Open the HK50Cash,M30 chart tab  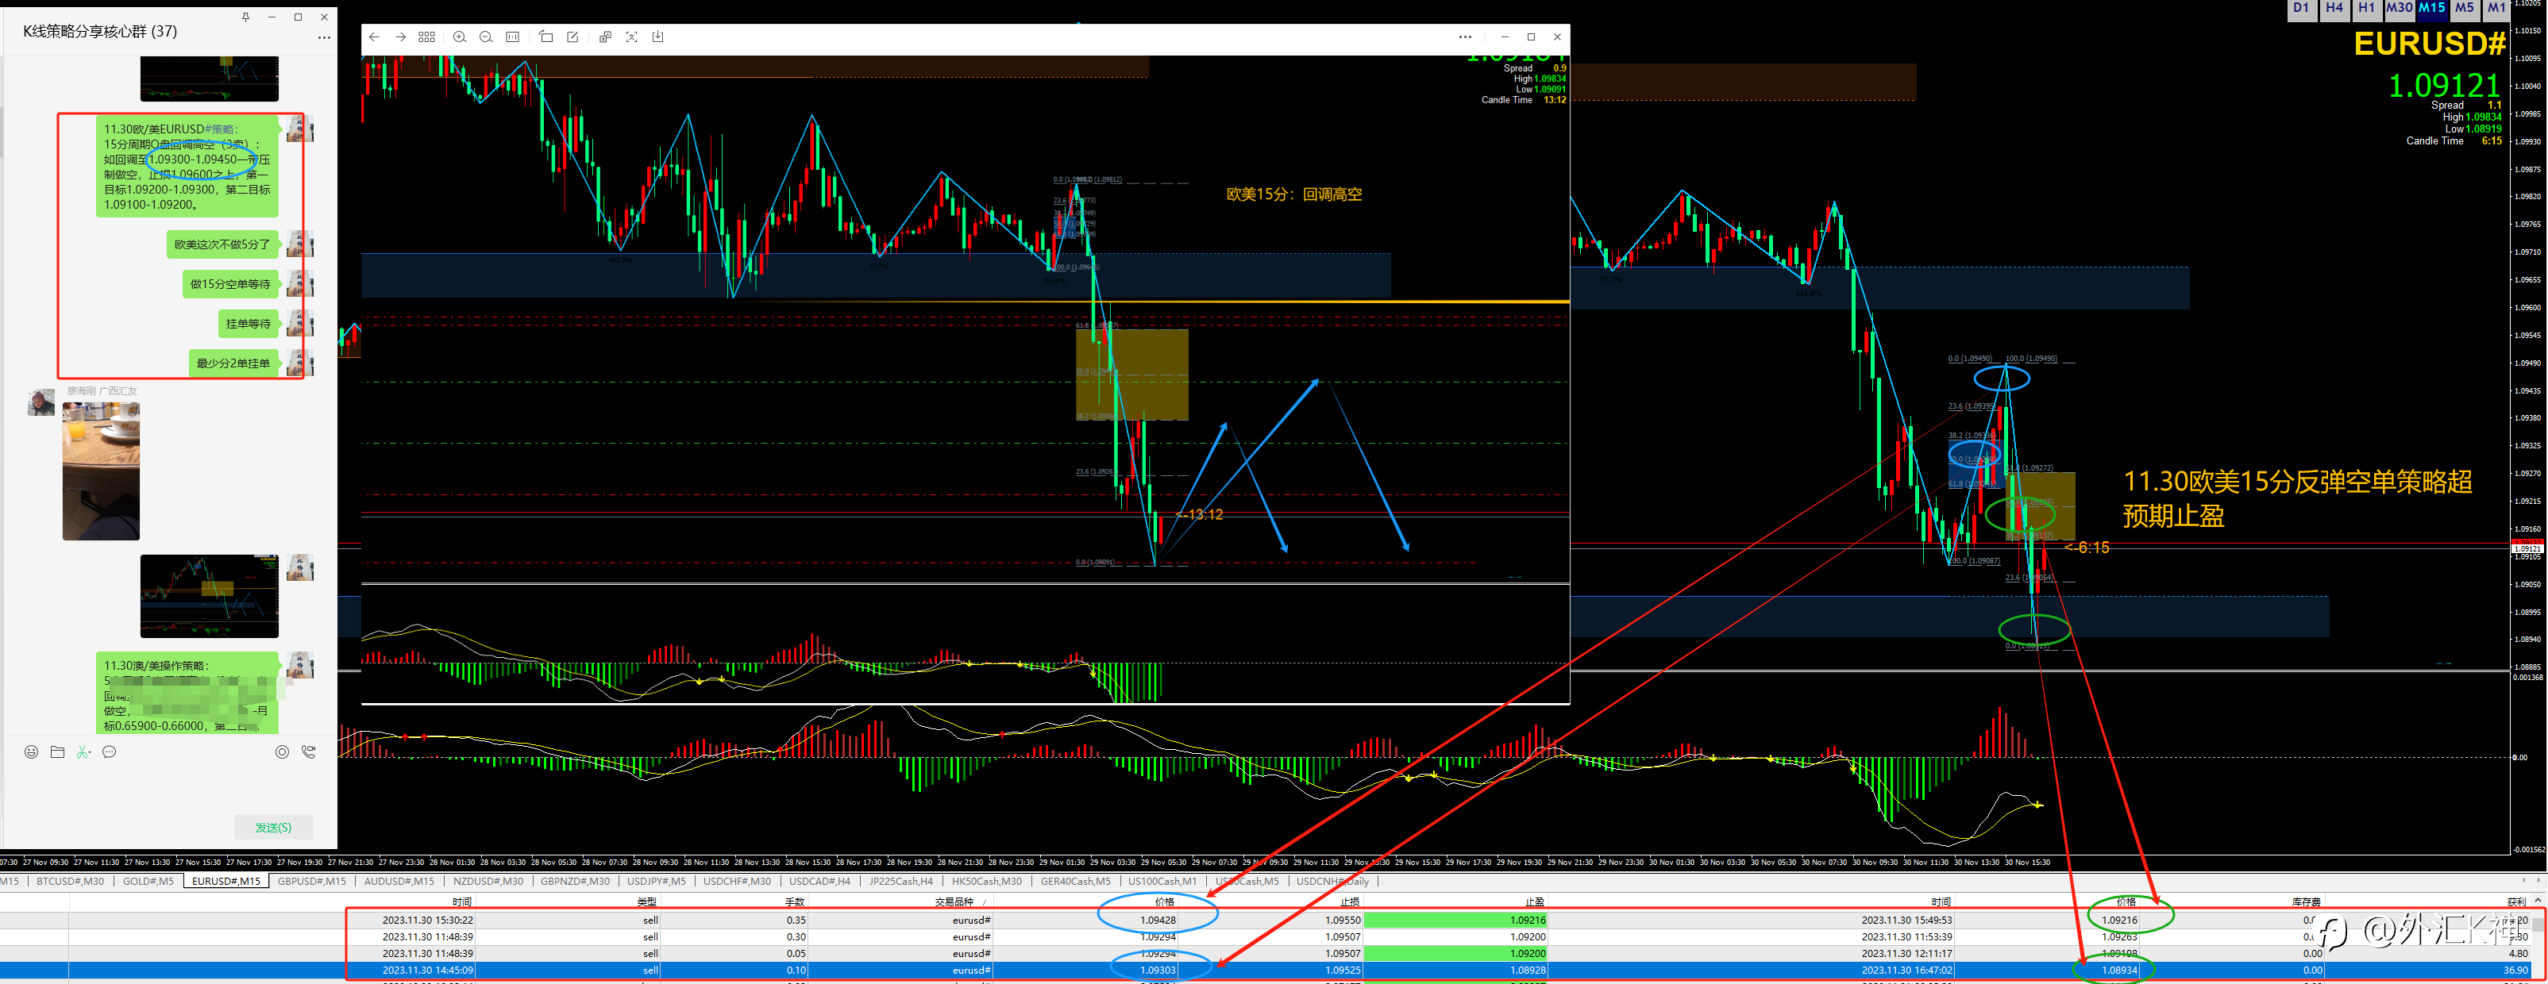pyautogui.click(x=987, y=881)
